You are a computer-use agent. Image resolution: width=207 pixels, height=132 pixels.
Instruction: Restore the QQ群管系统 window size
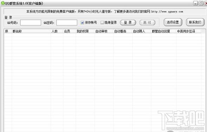tap(201, 3)
